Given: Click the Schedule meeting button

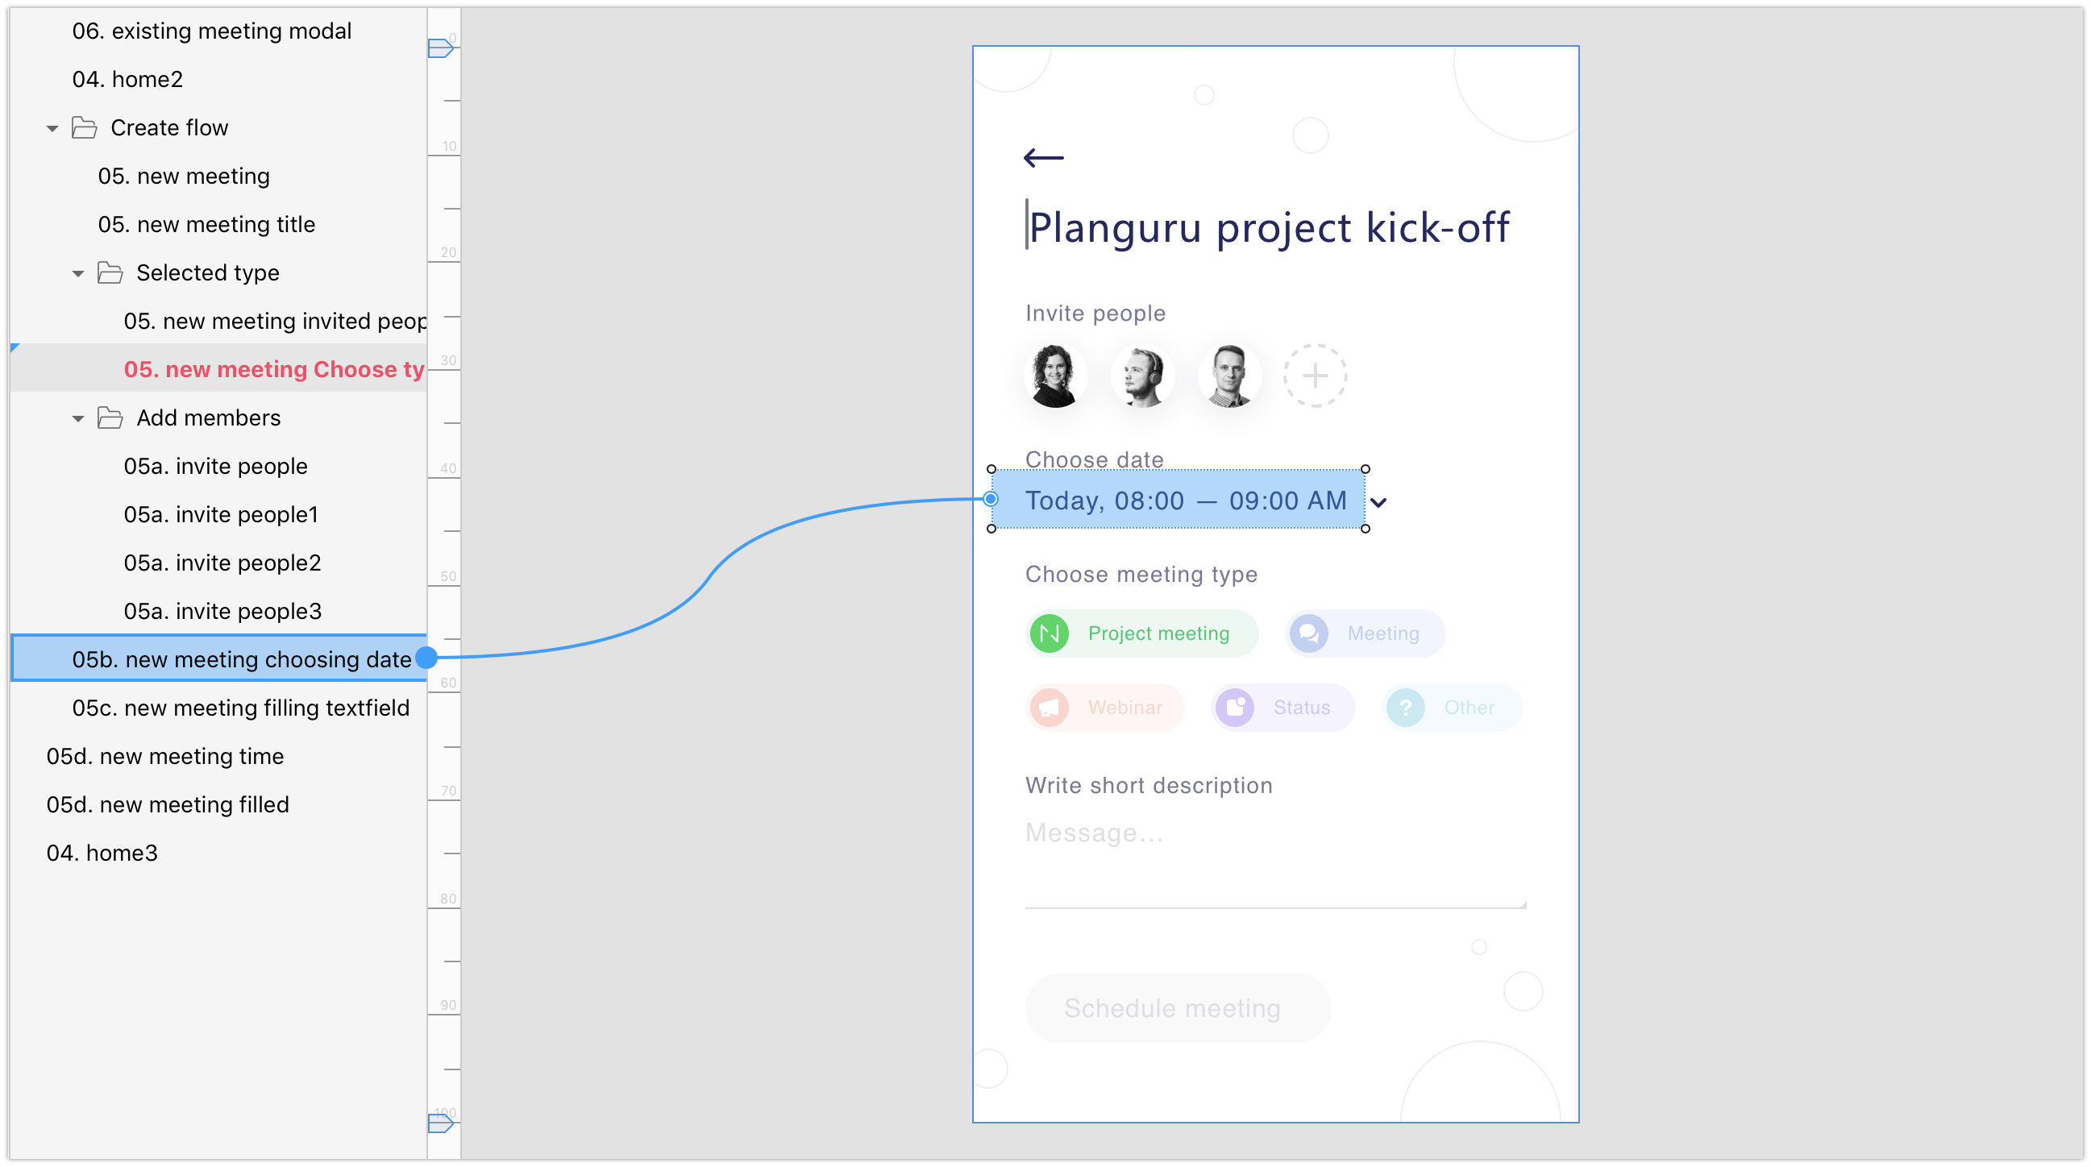Looking at the screenshot, I should [x=1170, y=1007].
